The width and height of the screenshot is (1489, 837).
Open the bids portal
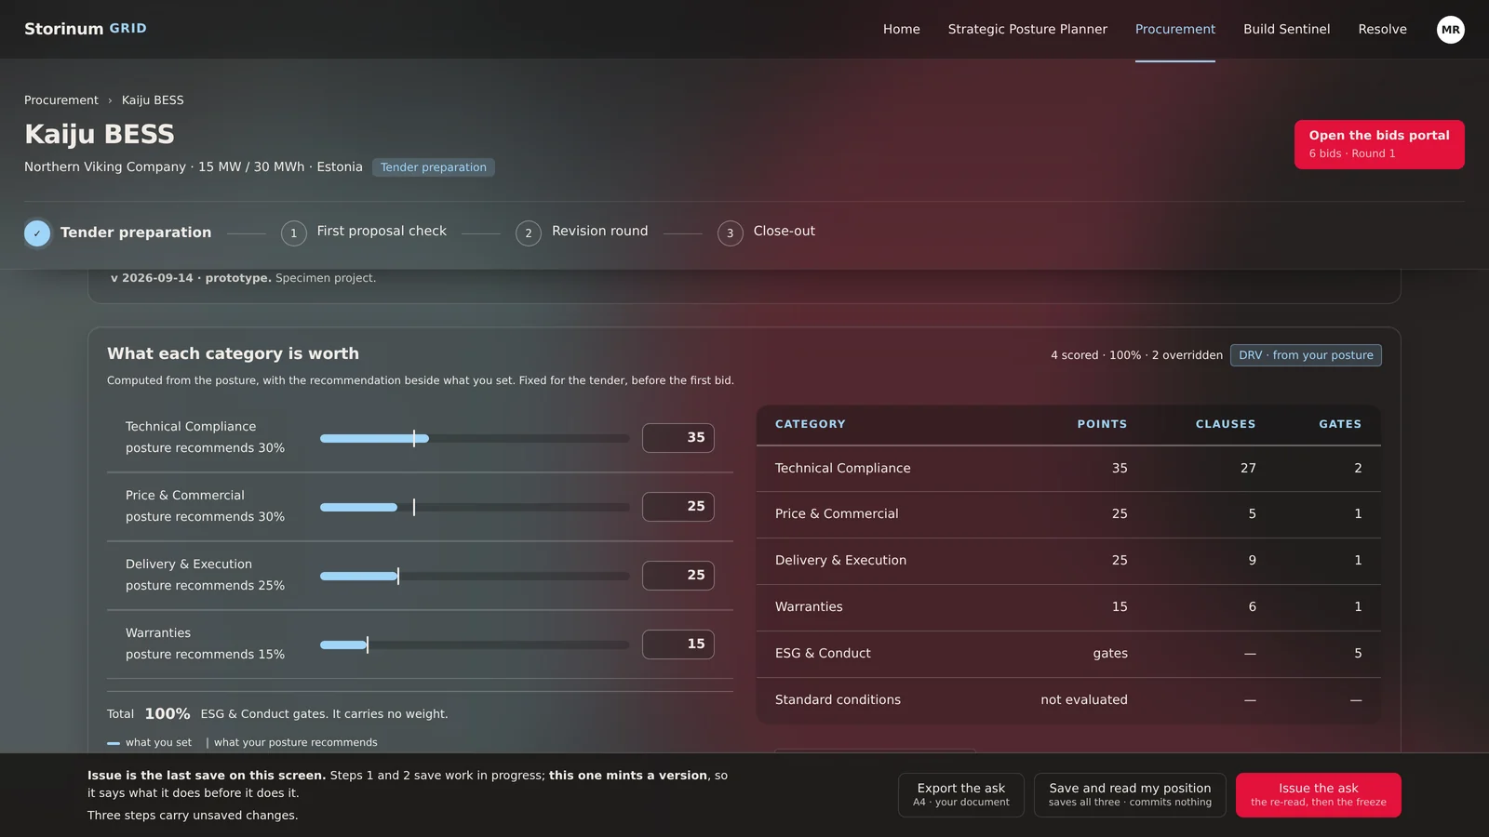coord(1379,144)
